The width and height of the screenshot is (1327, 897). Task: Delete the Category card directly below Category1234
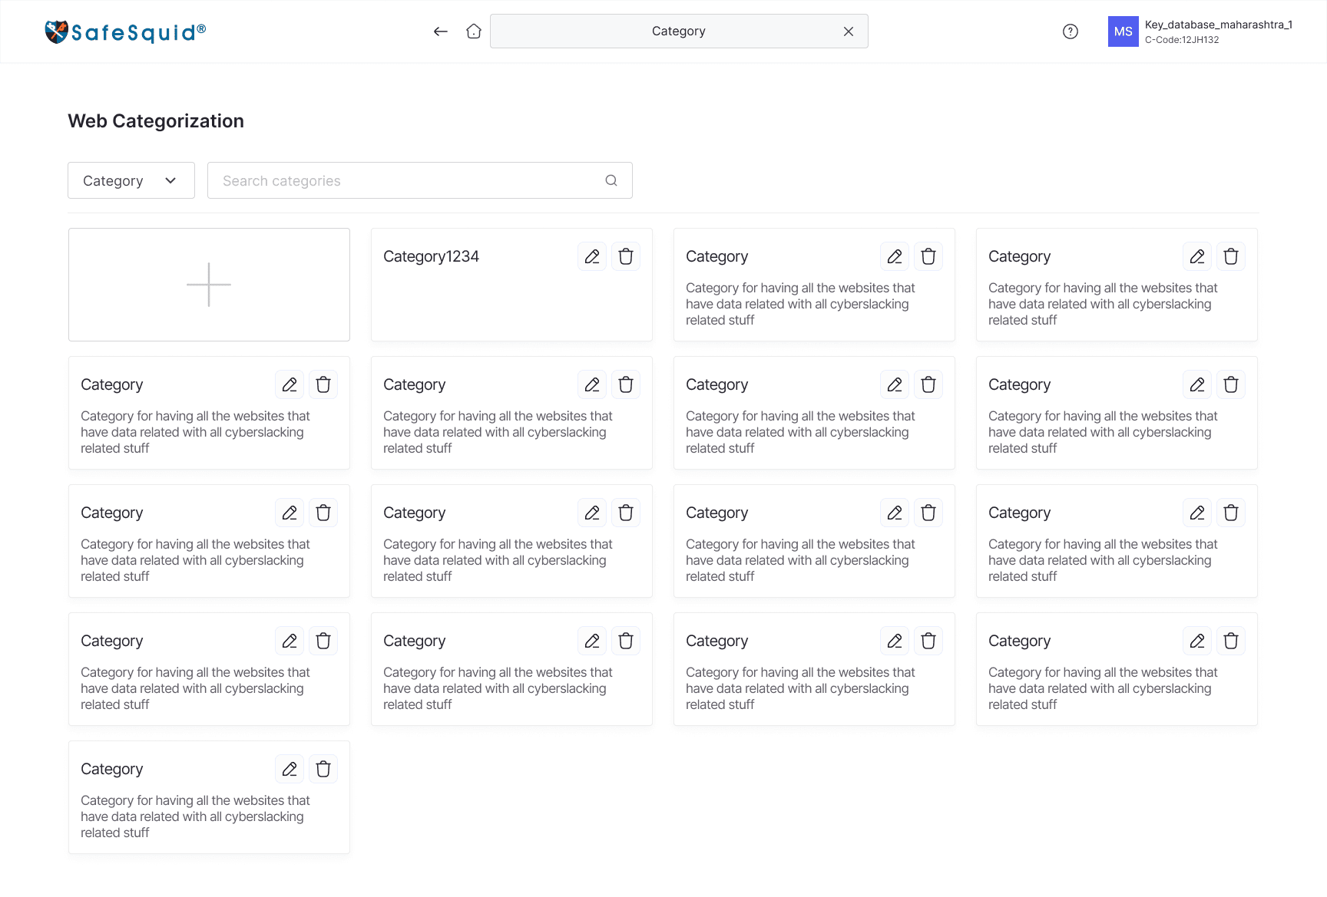click(626, 384)
